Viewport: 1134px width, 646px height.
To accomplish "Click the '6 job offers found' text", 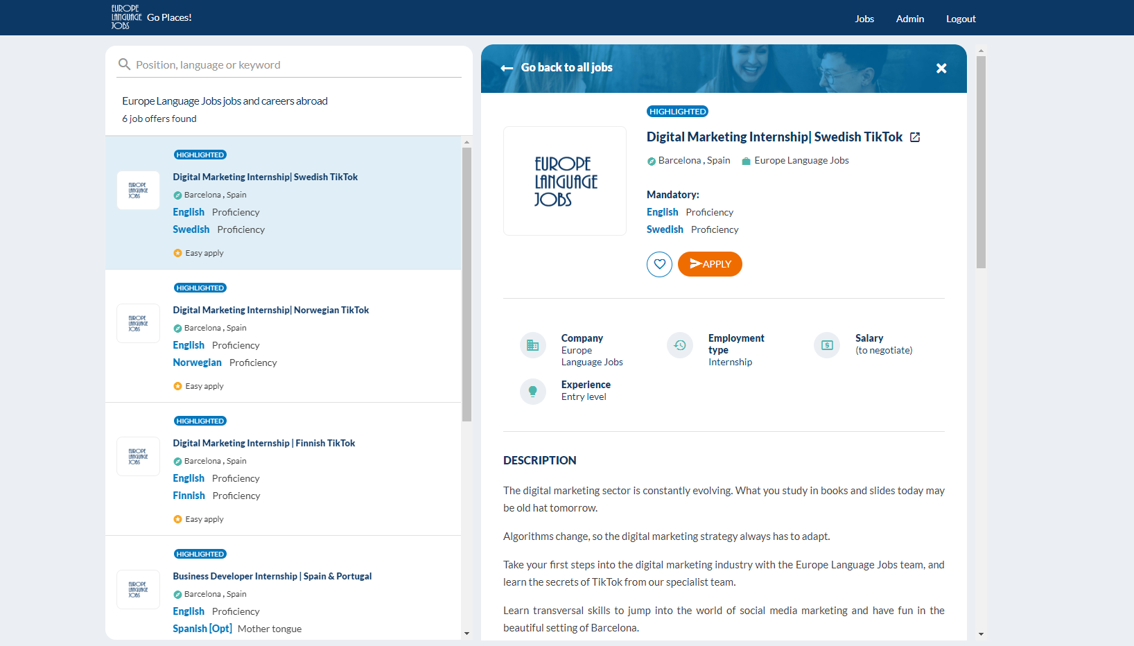I will tap(159, 119).
